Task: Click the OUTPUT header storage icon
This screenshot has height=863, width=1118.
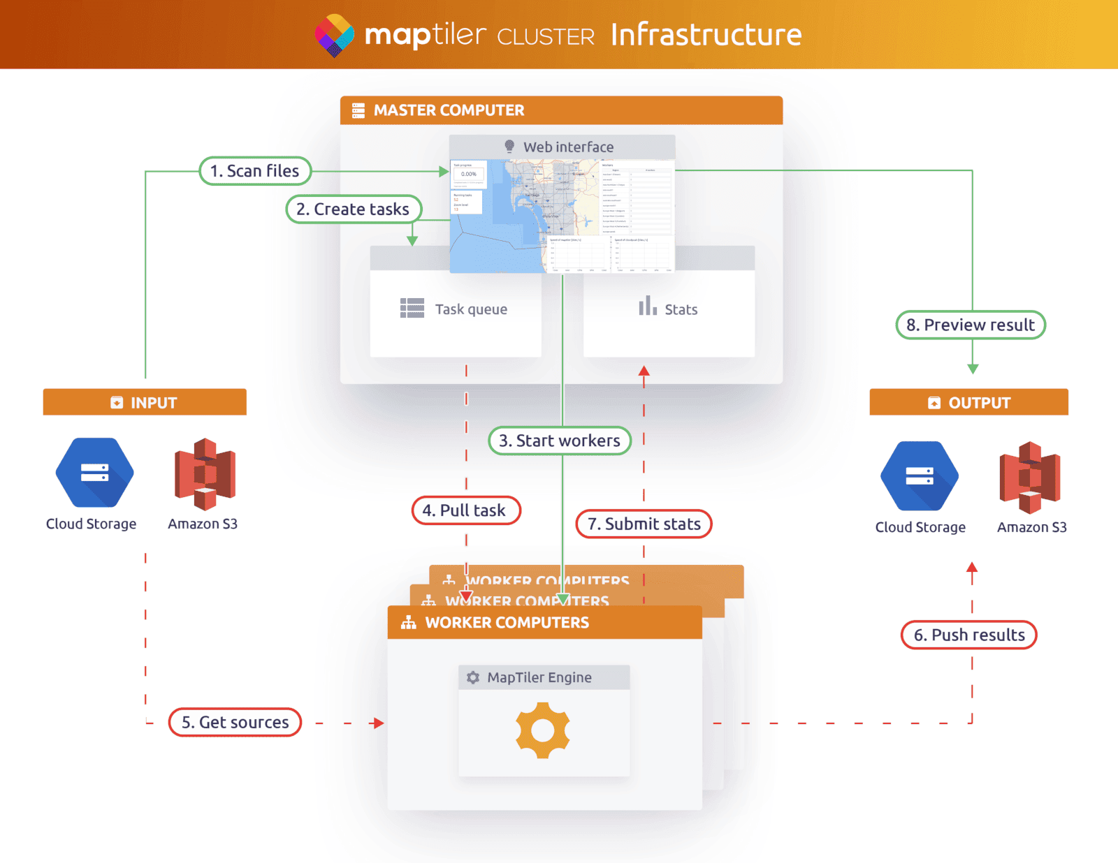Action: pyautogui.click(x=934, y=403)
